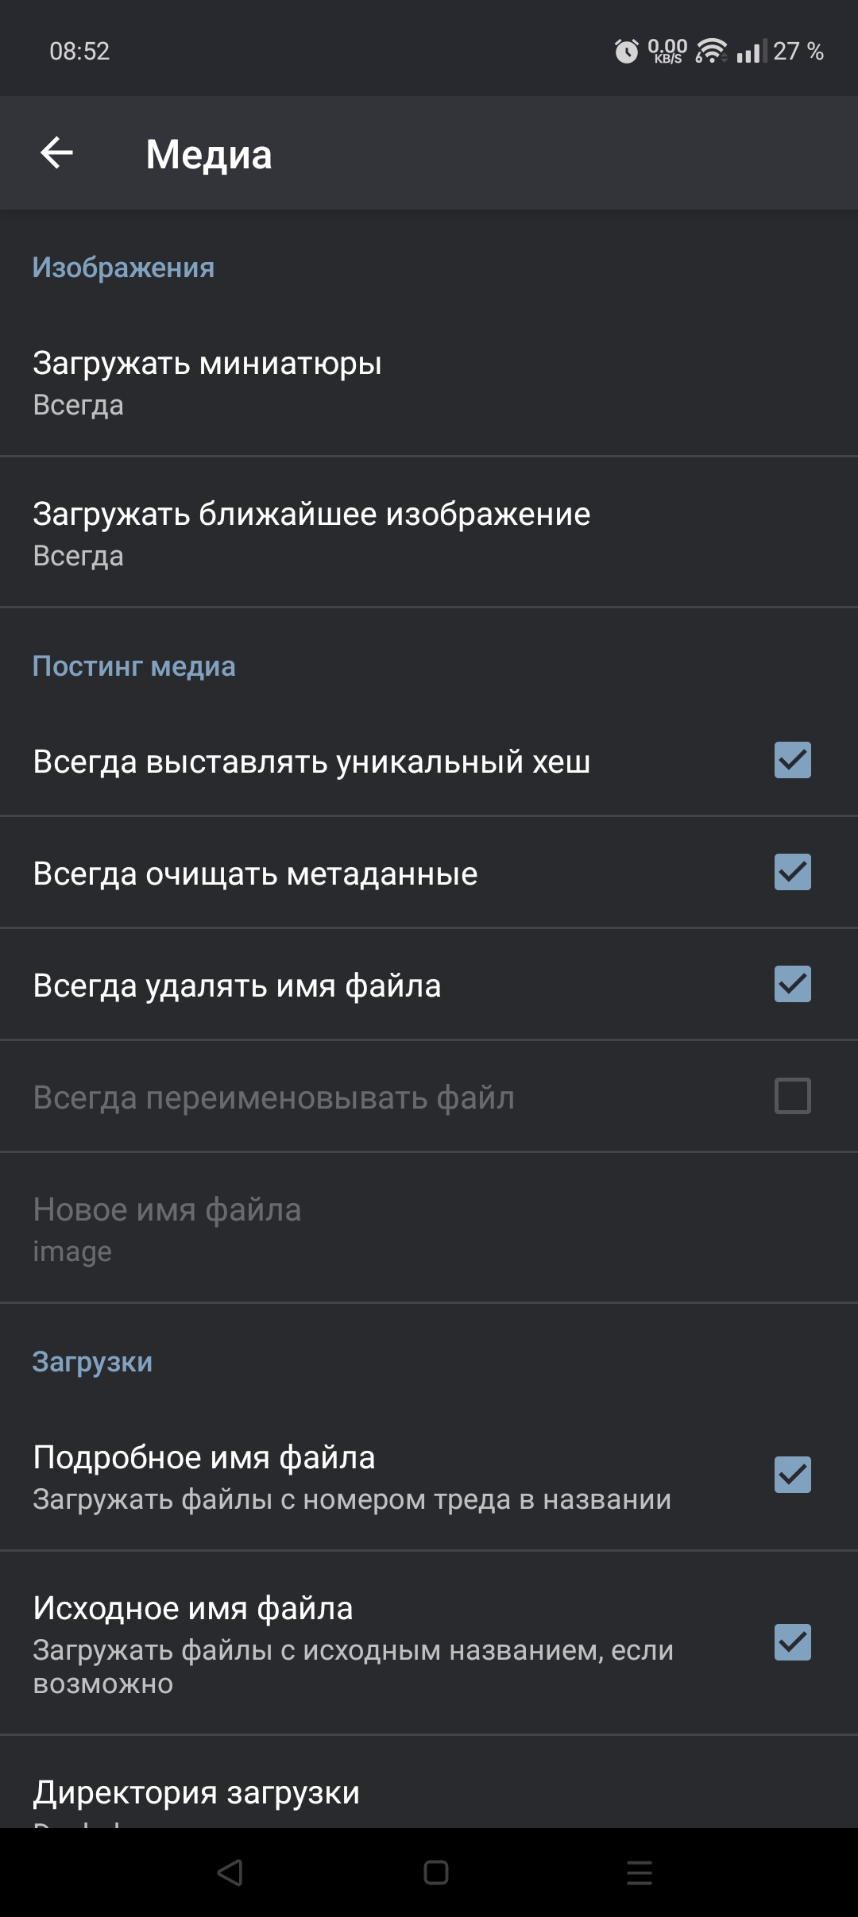Tap the 'Медиа' screen title
Viewport: 858px width, 1917px height.
[209, 154]
